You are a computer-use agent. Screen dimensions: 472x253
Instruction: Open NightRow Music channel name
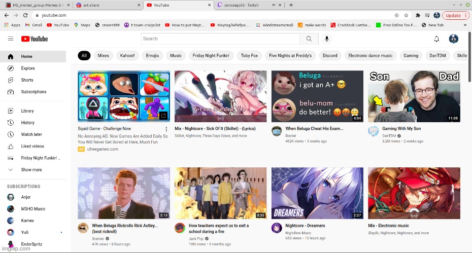click(298, 233)
